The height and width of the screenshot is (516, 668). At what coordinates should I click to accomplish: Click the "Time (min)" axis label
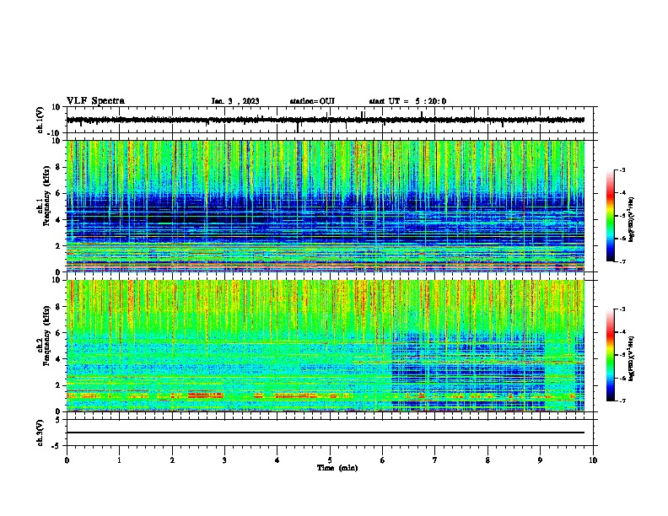[x=337, y=468]
